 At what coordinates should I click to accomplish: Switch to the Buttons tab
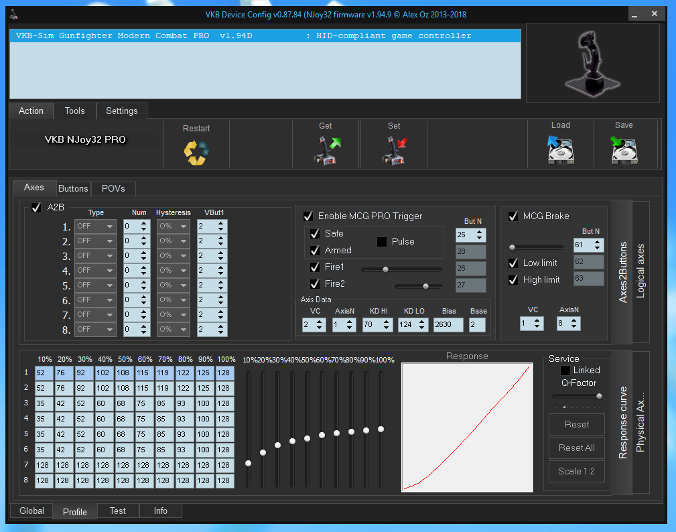pos(73,188)
